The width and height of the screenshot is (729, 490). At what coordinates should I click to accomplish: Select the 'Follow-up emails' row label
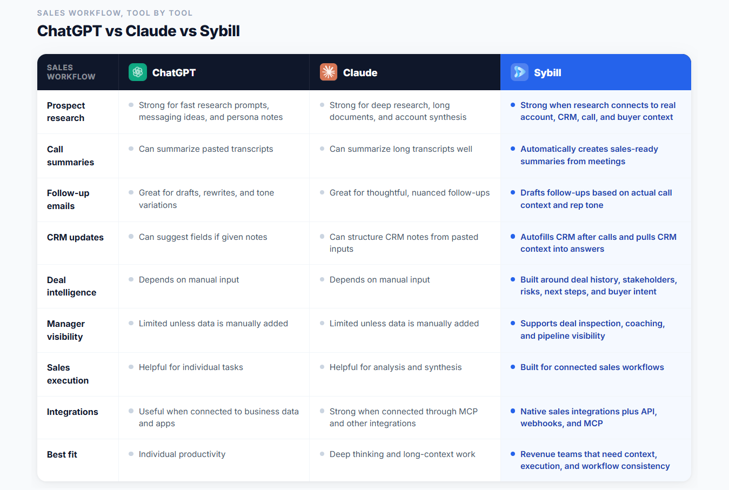(68, 199)
